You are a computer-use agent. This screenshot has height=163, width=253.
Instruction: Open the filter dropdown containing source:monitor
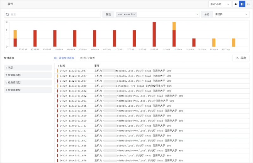[x=157, y=14]
